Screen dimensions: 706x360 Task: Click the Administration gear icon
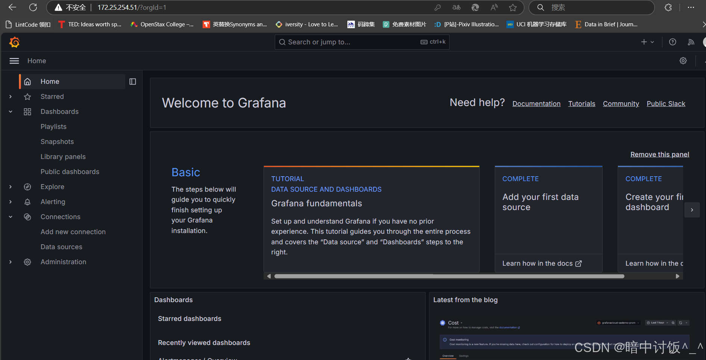(x=27, y=262)
